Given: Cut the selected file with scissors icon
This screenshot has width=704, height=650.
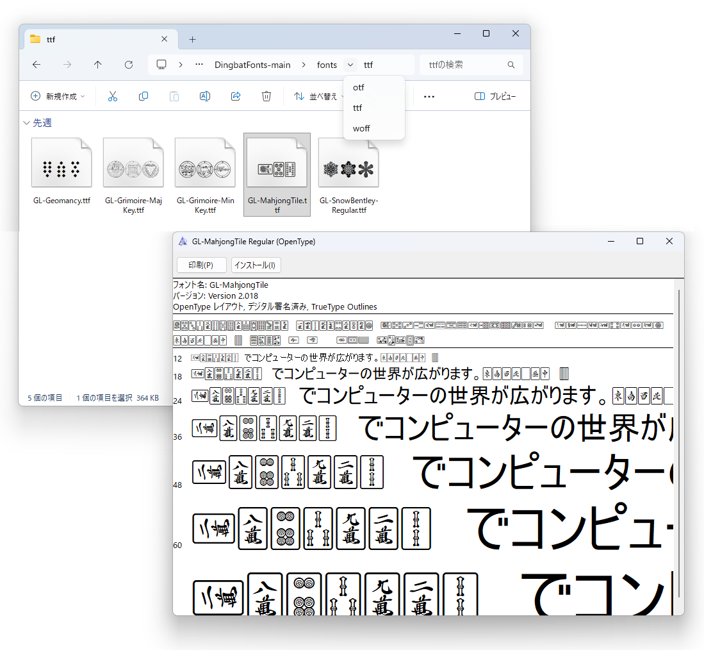Looking at the screenshot, I should [x=113, y=96].
